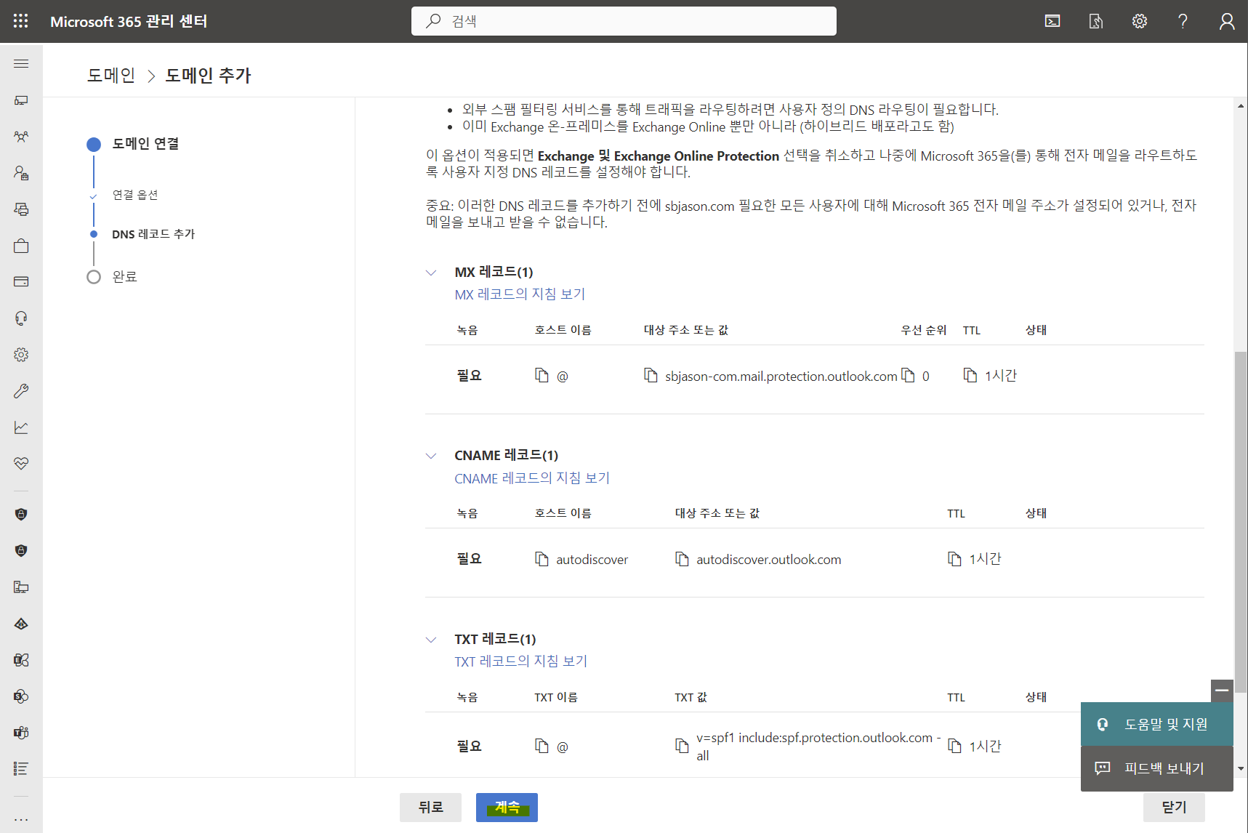Click the scrollbar up arrow

point(1240,106)
